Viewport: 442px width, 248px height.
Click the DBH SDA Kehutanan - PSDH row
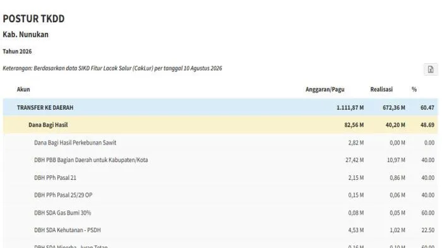tap(220, 230)
